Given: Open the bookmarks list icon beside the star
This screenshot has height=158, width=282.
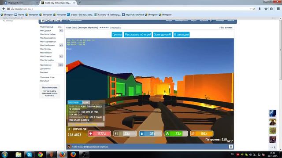Looking at the screenshot, I should pos(271,9).
